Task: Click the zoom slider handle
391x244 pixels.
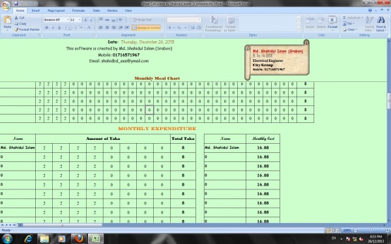Action: (x=371, y=230)
